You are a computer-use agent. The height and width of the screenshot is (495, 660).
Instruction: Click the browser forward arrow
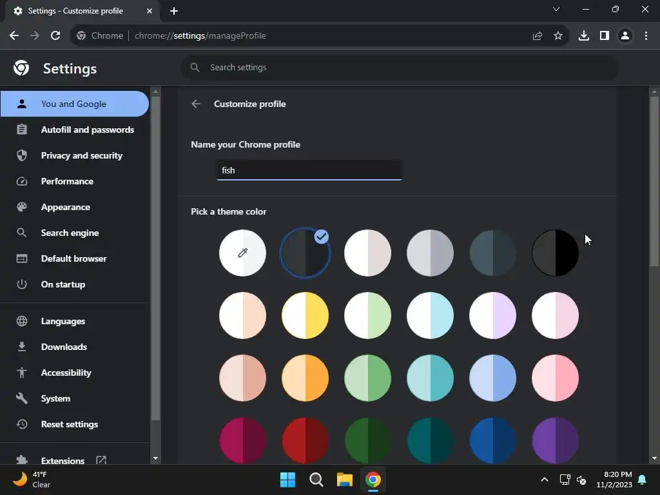pos(35,36)
